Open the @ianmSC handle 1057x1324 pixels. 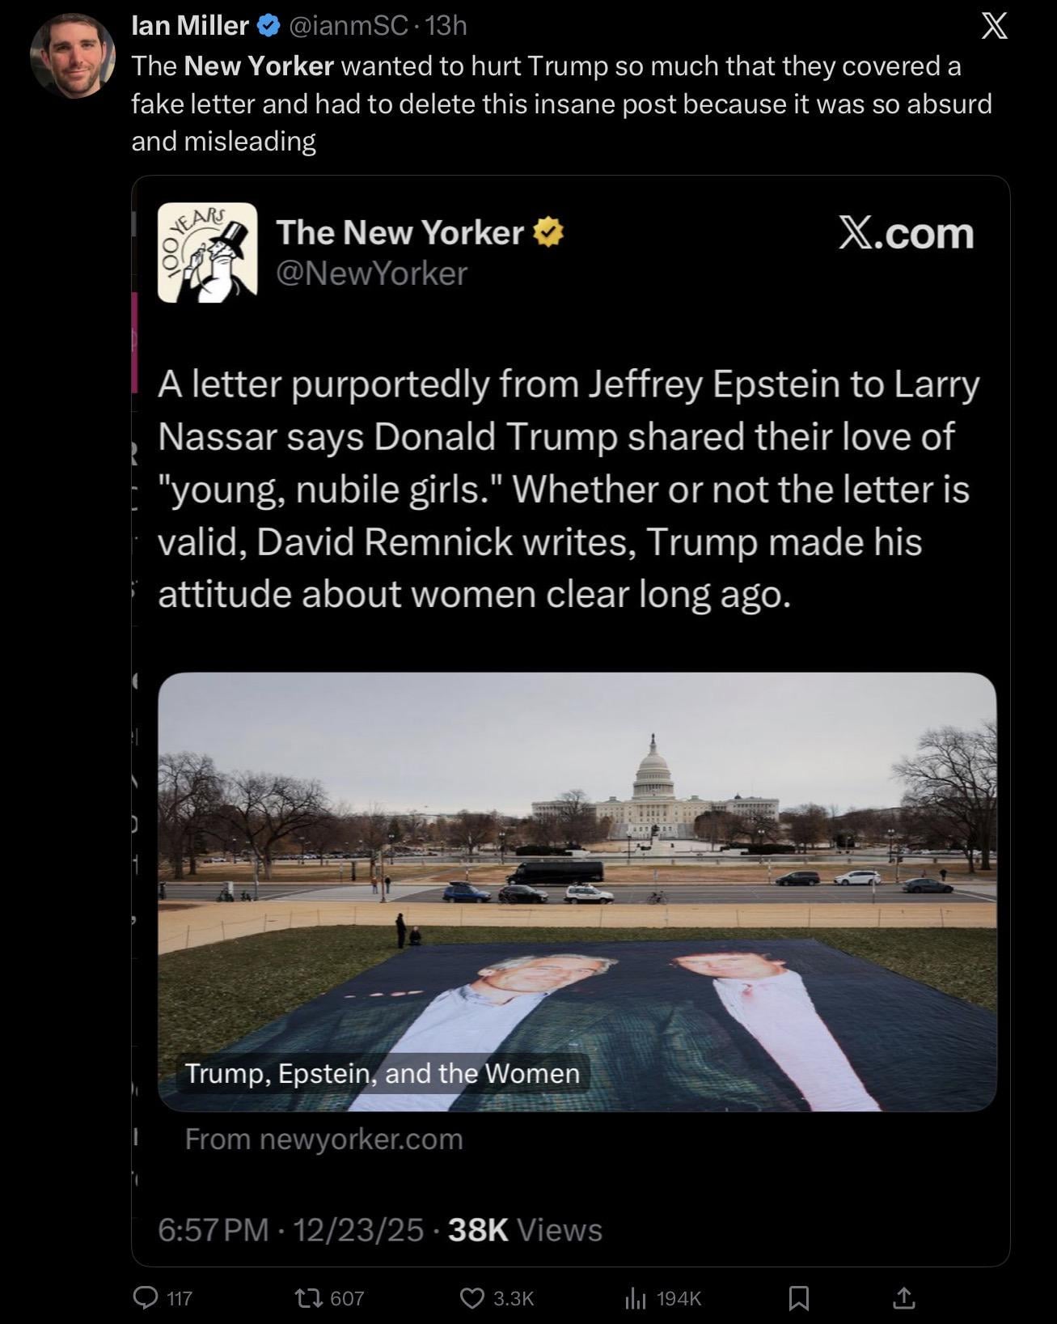tap(348, 26)
